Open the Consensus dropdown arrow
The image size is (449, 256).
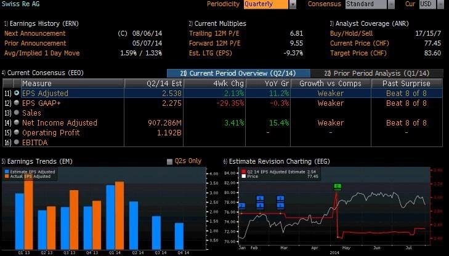[391, 4]
